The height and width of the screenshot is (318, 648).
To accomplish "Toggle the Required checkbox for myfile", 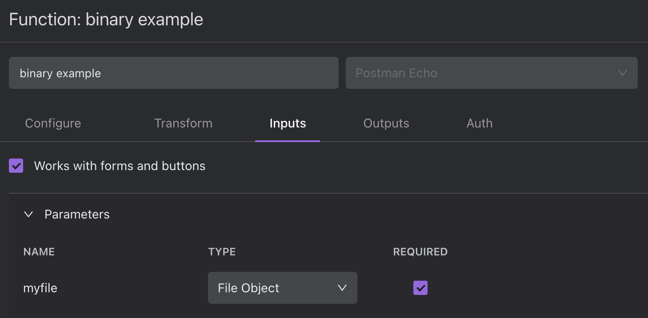I will (x=420, y=288).
